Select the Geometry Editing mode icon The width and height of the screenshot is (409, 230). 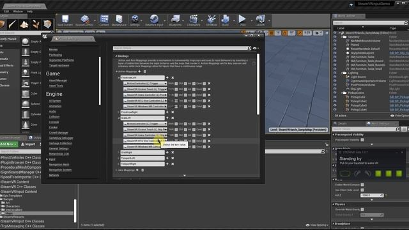click(47, 24)
